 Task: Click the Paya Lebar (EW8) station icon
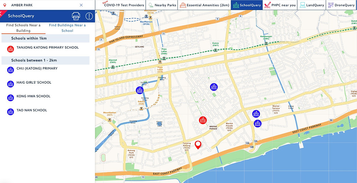pyautogui.click(x=164, y=59)
